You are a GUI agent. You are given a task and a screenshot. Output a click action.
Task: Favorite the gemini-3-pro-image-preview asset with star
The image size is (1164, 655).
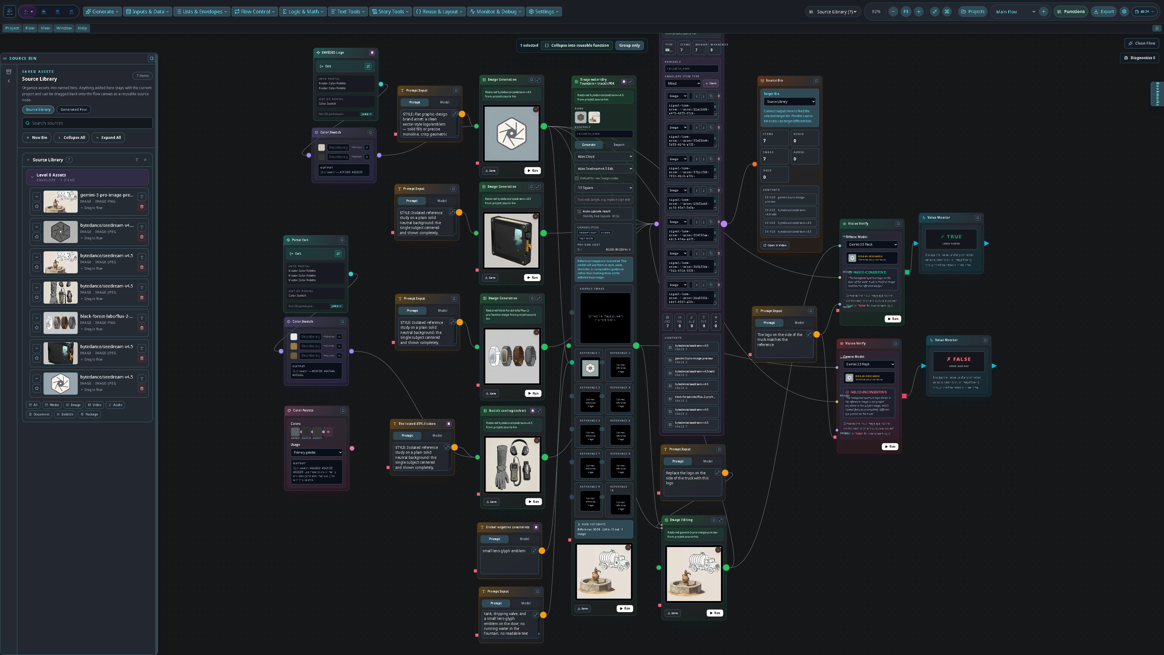click(x=37, y=207)
